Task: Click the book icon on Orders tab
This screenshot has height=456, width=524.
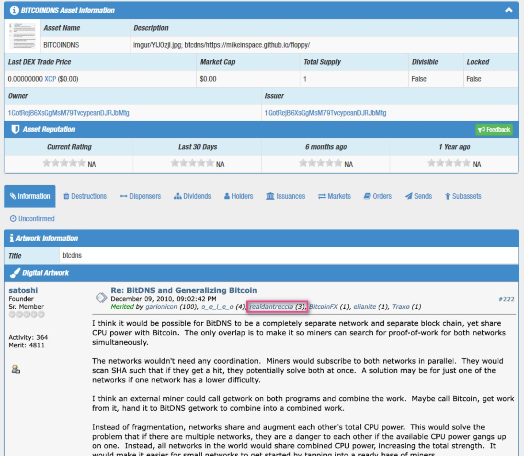Action: [x=367, y=196]
